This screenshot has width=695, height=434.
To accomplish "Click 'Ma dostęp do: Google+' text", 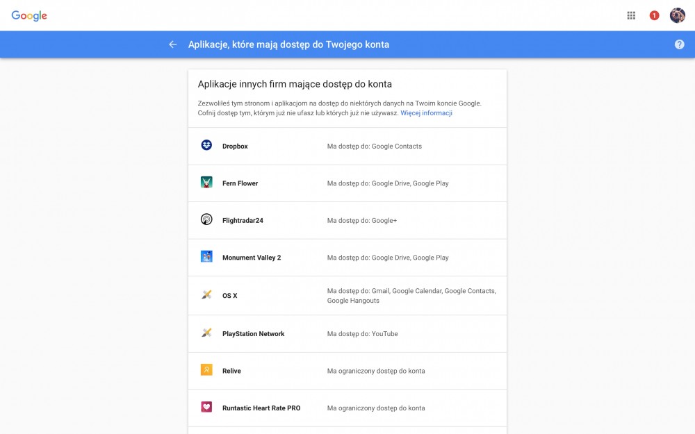I will (361, 221).
